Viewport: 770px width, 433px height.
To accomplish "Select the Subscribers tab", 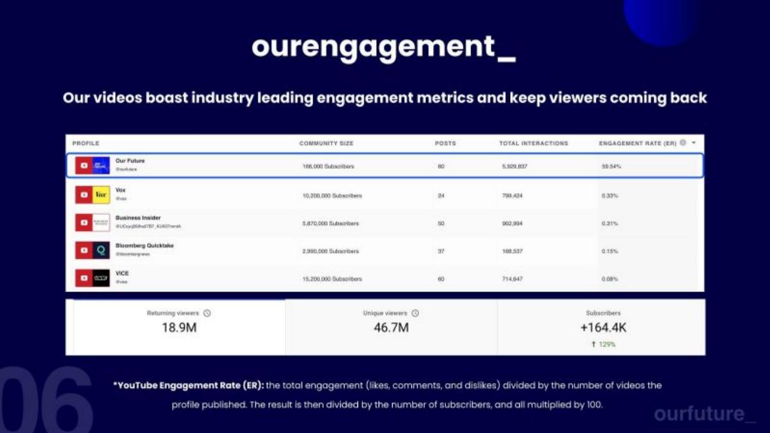I will pos(602,327).
